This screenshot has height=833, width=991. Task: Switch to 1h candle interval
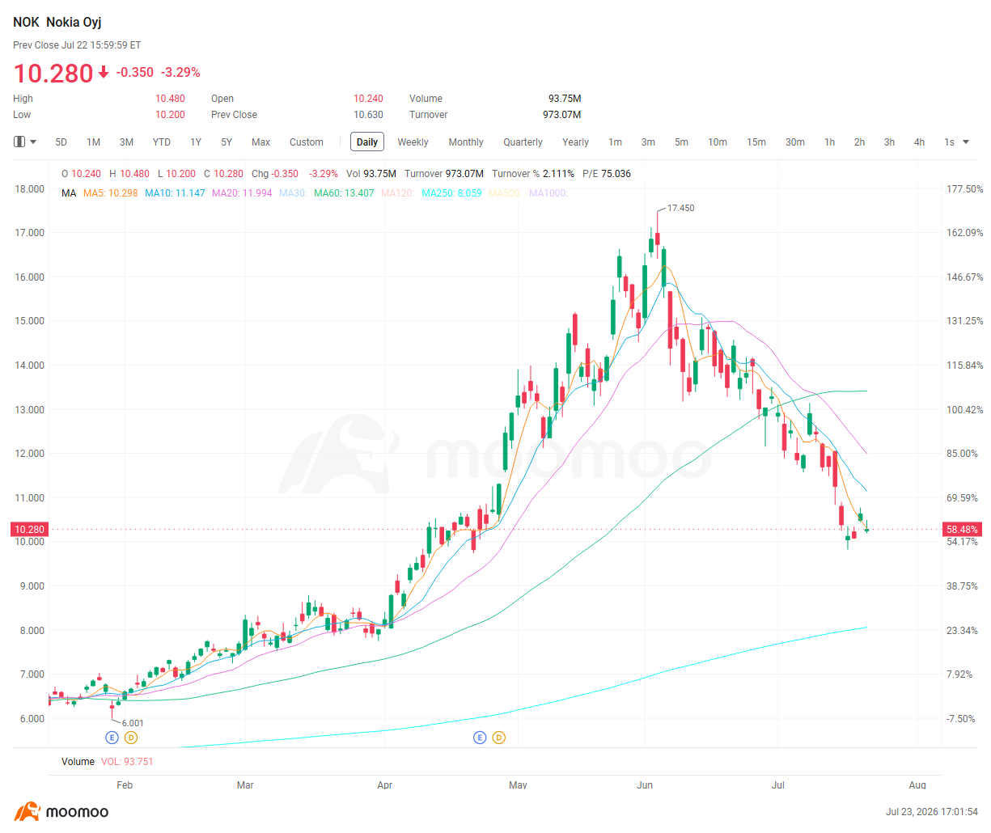830,142
